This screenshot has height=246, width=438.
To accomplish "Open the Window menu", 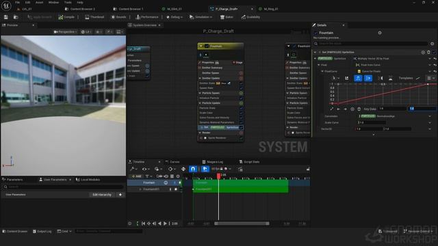I will click(53, 2).
